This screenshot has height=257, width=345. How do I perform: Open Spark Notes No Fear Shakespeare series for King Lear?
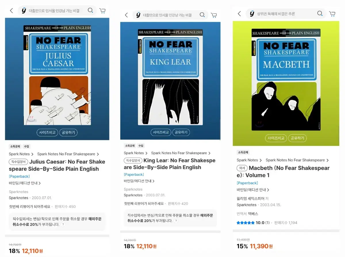[x=181, y=153]
